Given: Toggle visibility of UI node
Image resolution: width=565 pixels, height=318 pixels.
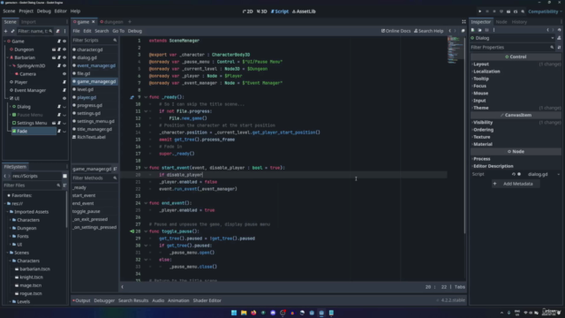Looking at the screenshot, I should 64,98.
